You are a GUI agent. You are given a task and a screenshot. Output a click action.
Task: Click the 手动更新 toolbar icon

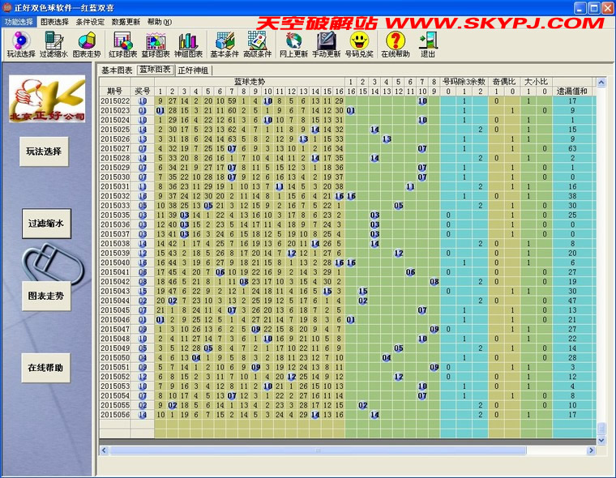click(x=326, y=45)
